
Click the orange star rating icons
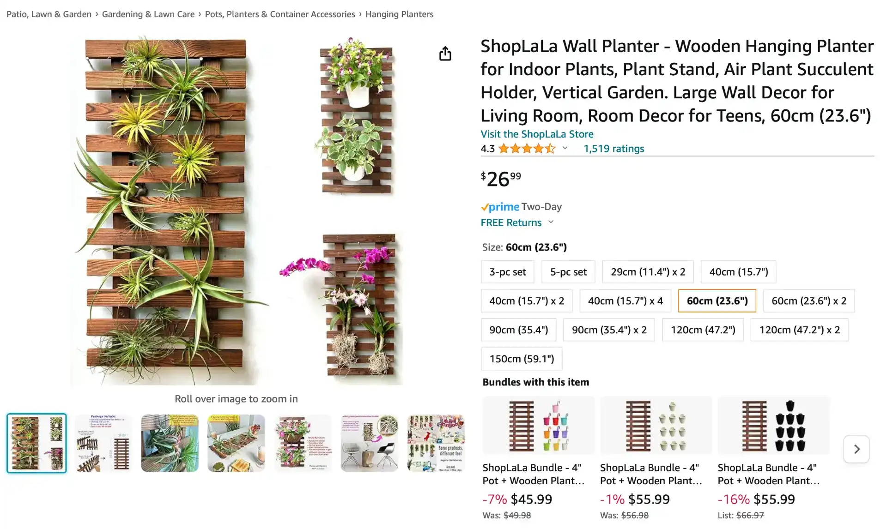tap(527, 149)
